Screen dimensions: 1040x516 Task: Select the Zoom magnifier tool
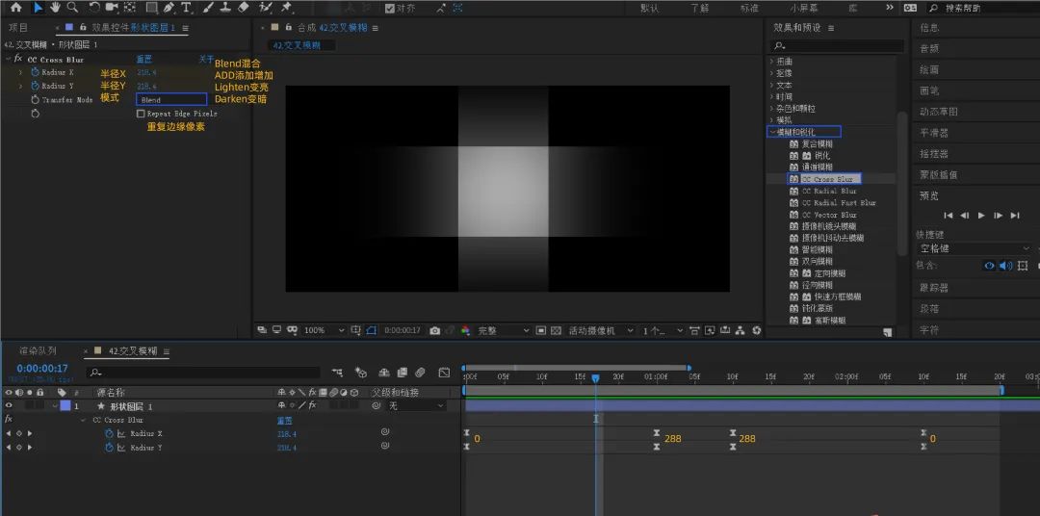pos(72,8)
